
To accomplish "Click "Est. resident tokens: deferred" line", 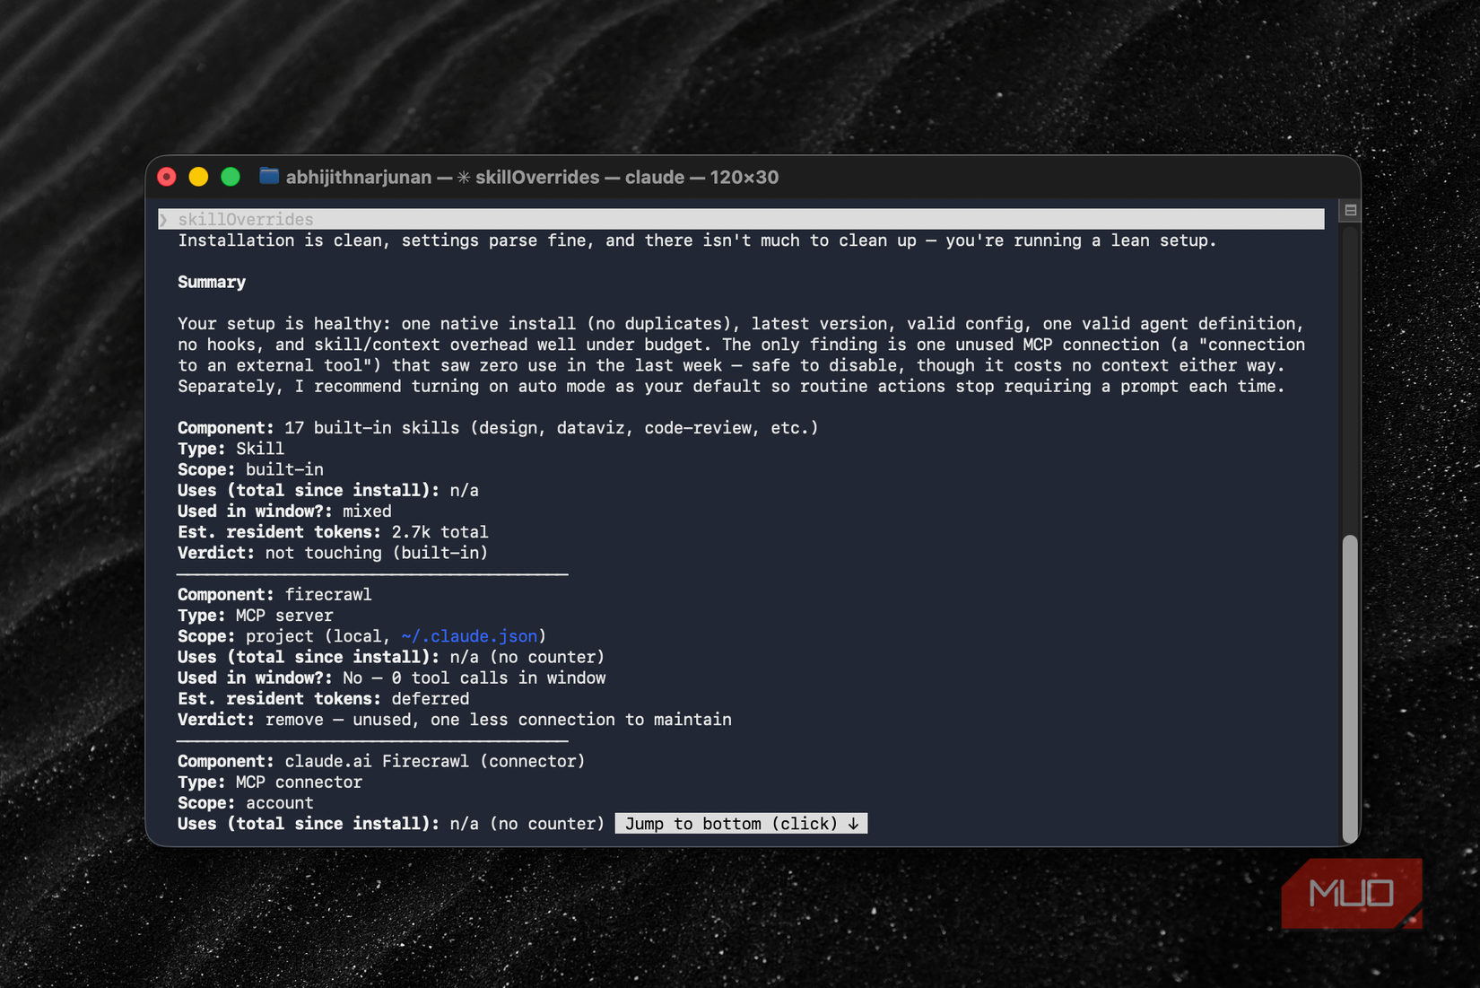I will point(323,699).
